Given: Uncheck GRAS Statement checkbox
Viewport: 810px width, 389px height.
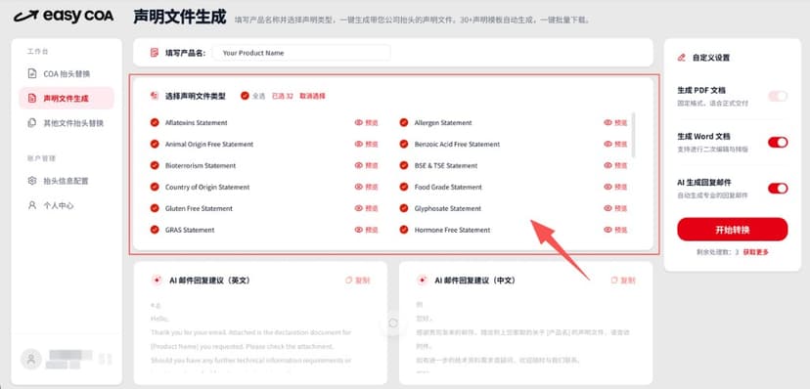Looking at the screenshot, I should point(154,230).
